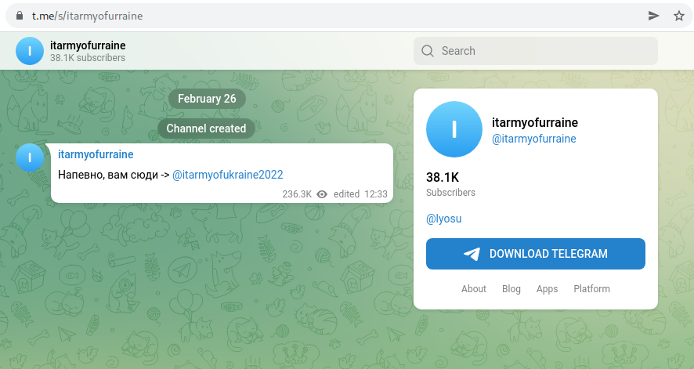The width and height of the screenshot is (694, 369).
Task: Click the large channel avatar in info card
Action: tap(454, 129)
